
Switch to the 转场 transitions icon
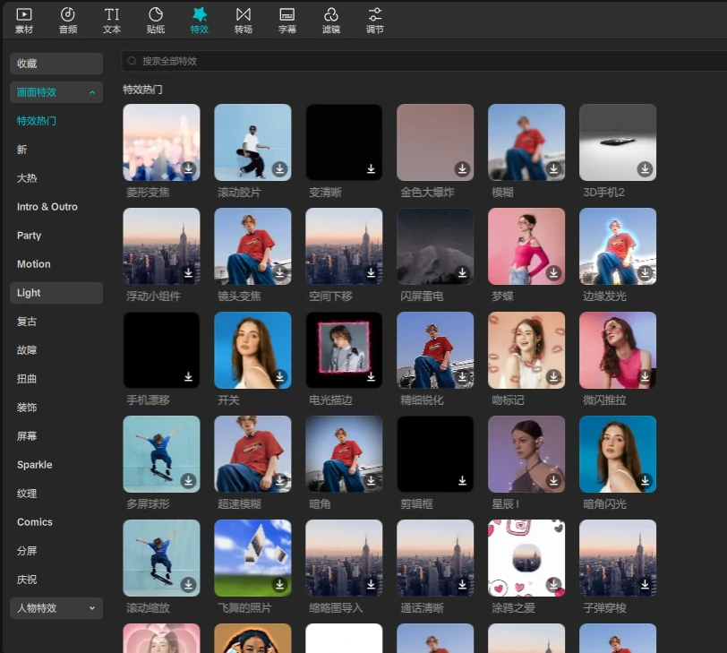tap(244, 20)
